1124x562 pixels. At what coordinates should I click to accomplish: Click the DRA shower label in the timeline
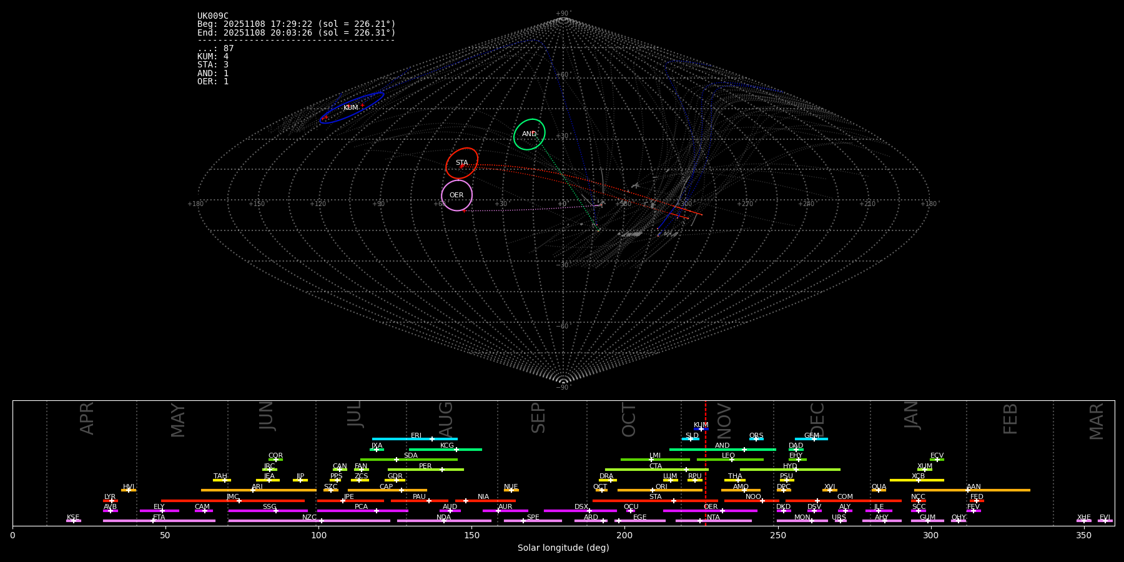pos(606,476)
